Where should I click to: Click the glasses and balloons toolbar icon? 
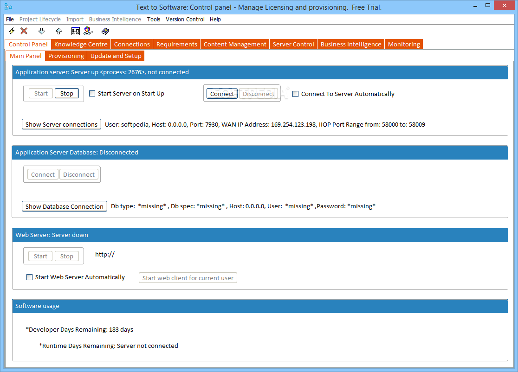click(x=88, y=31)
